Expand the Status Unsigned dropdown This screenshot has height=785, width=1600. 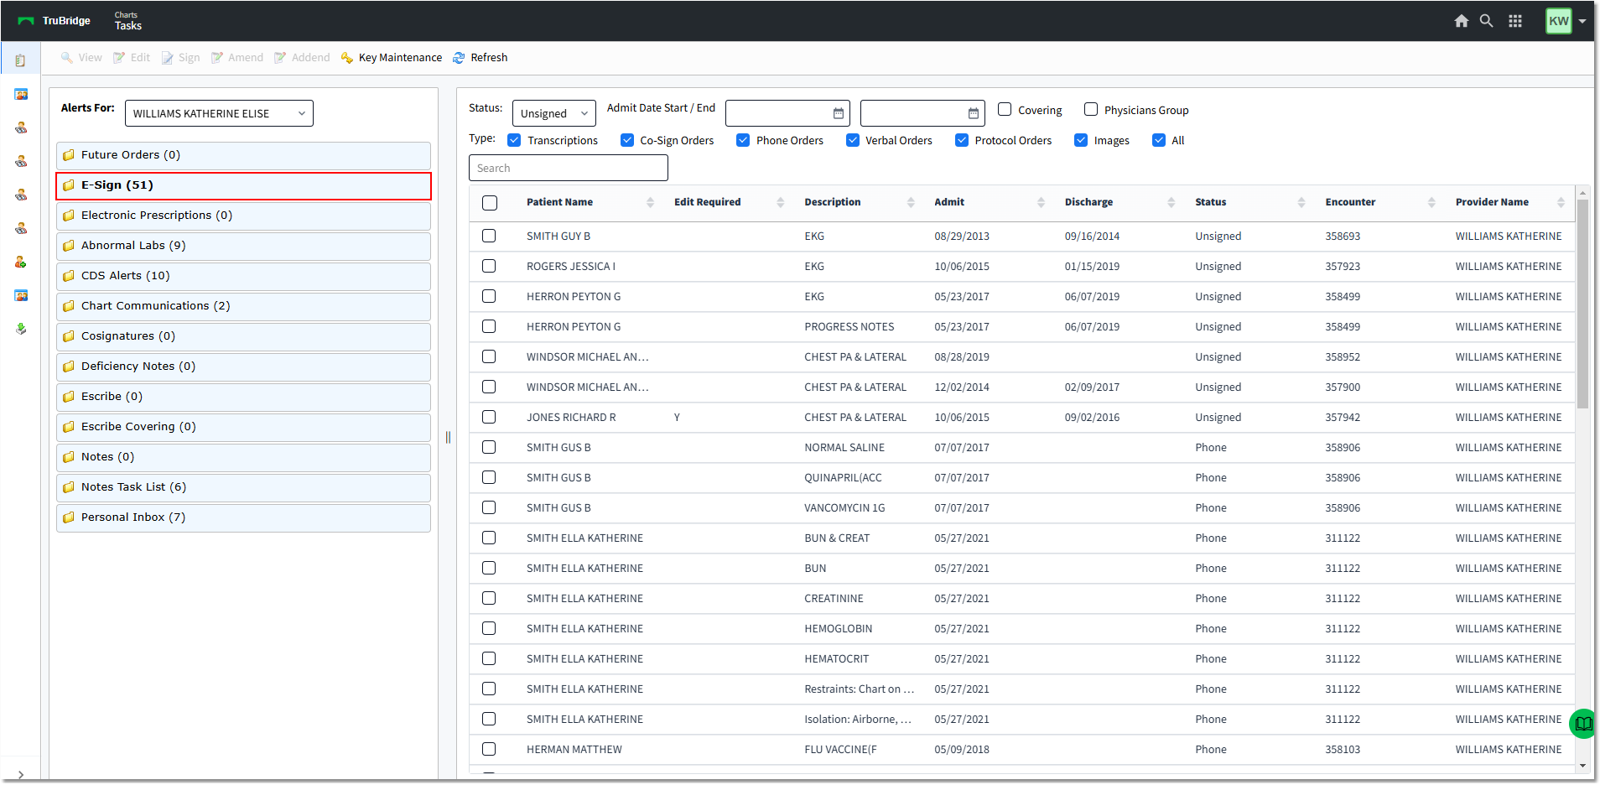point(554,113)
